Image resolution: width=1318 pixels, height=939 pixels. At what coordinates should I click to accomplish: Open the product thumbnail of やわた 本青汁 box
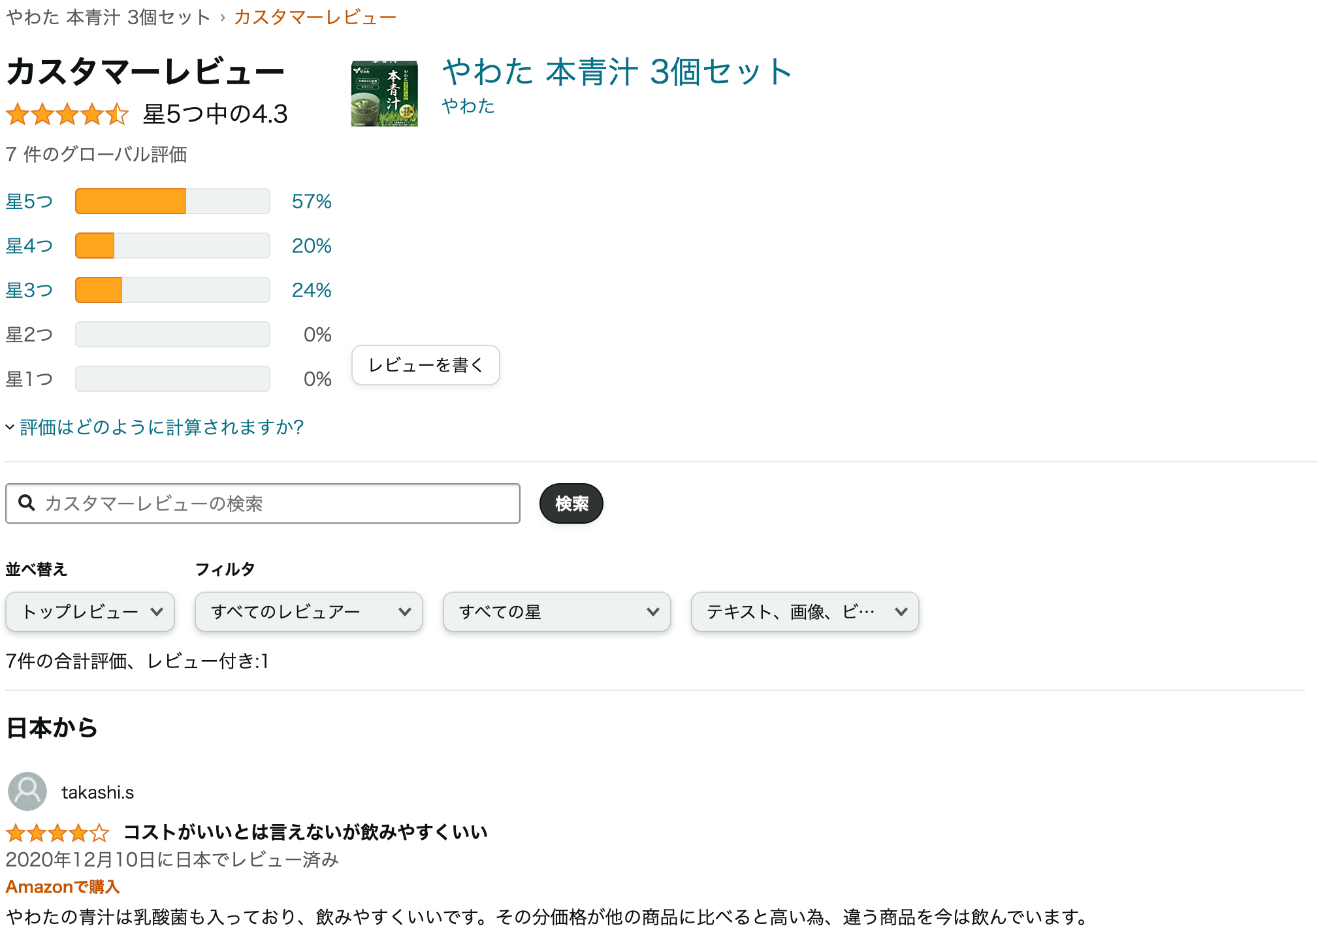click(x=384, y=93)
